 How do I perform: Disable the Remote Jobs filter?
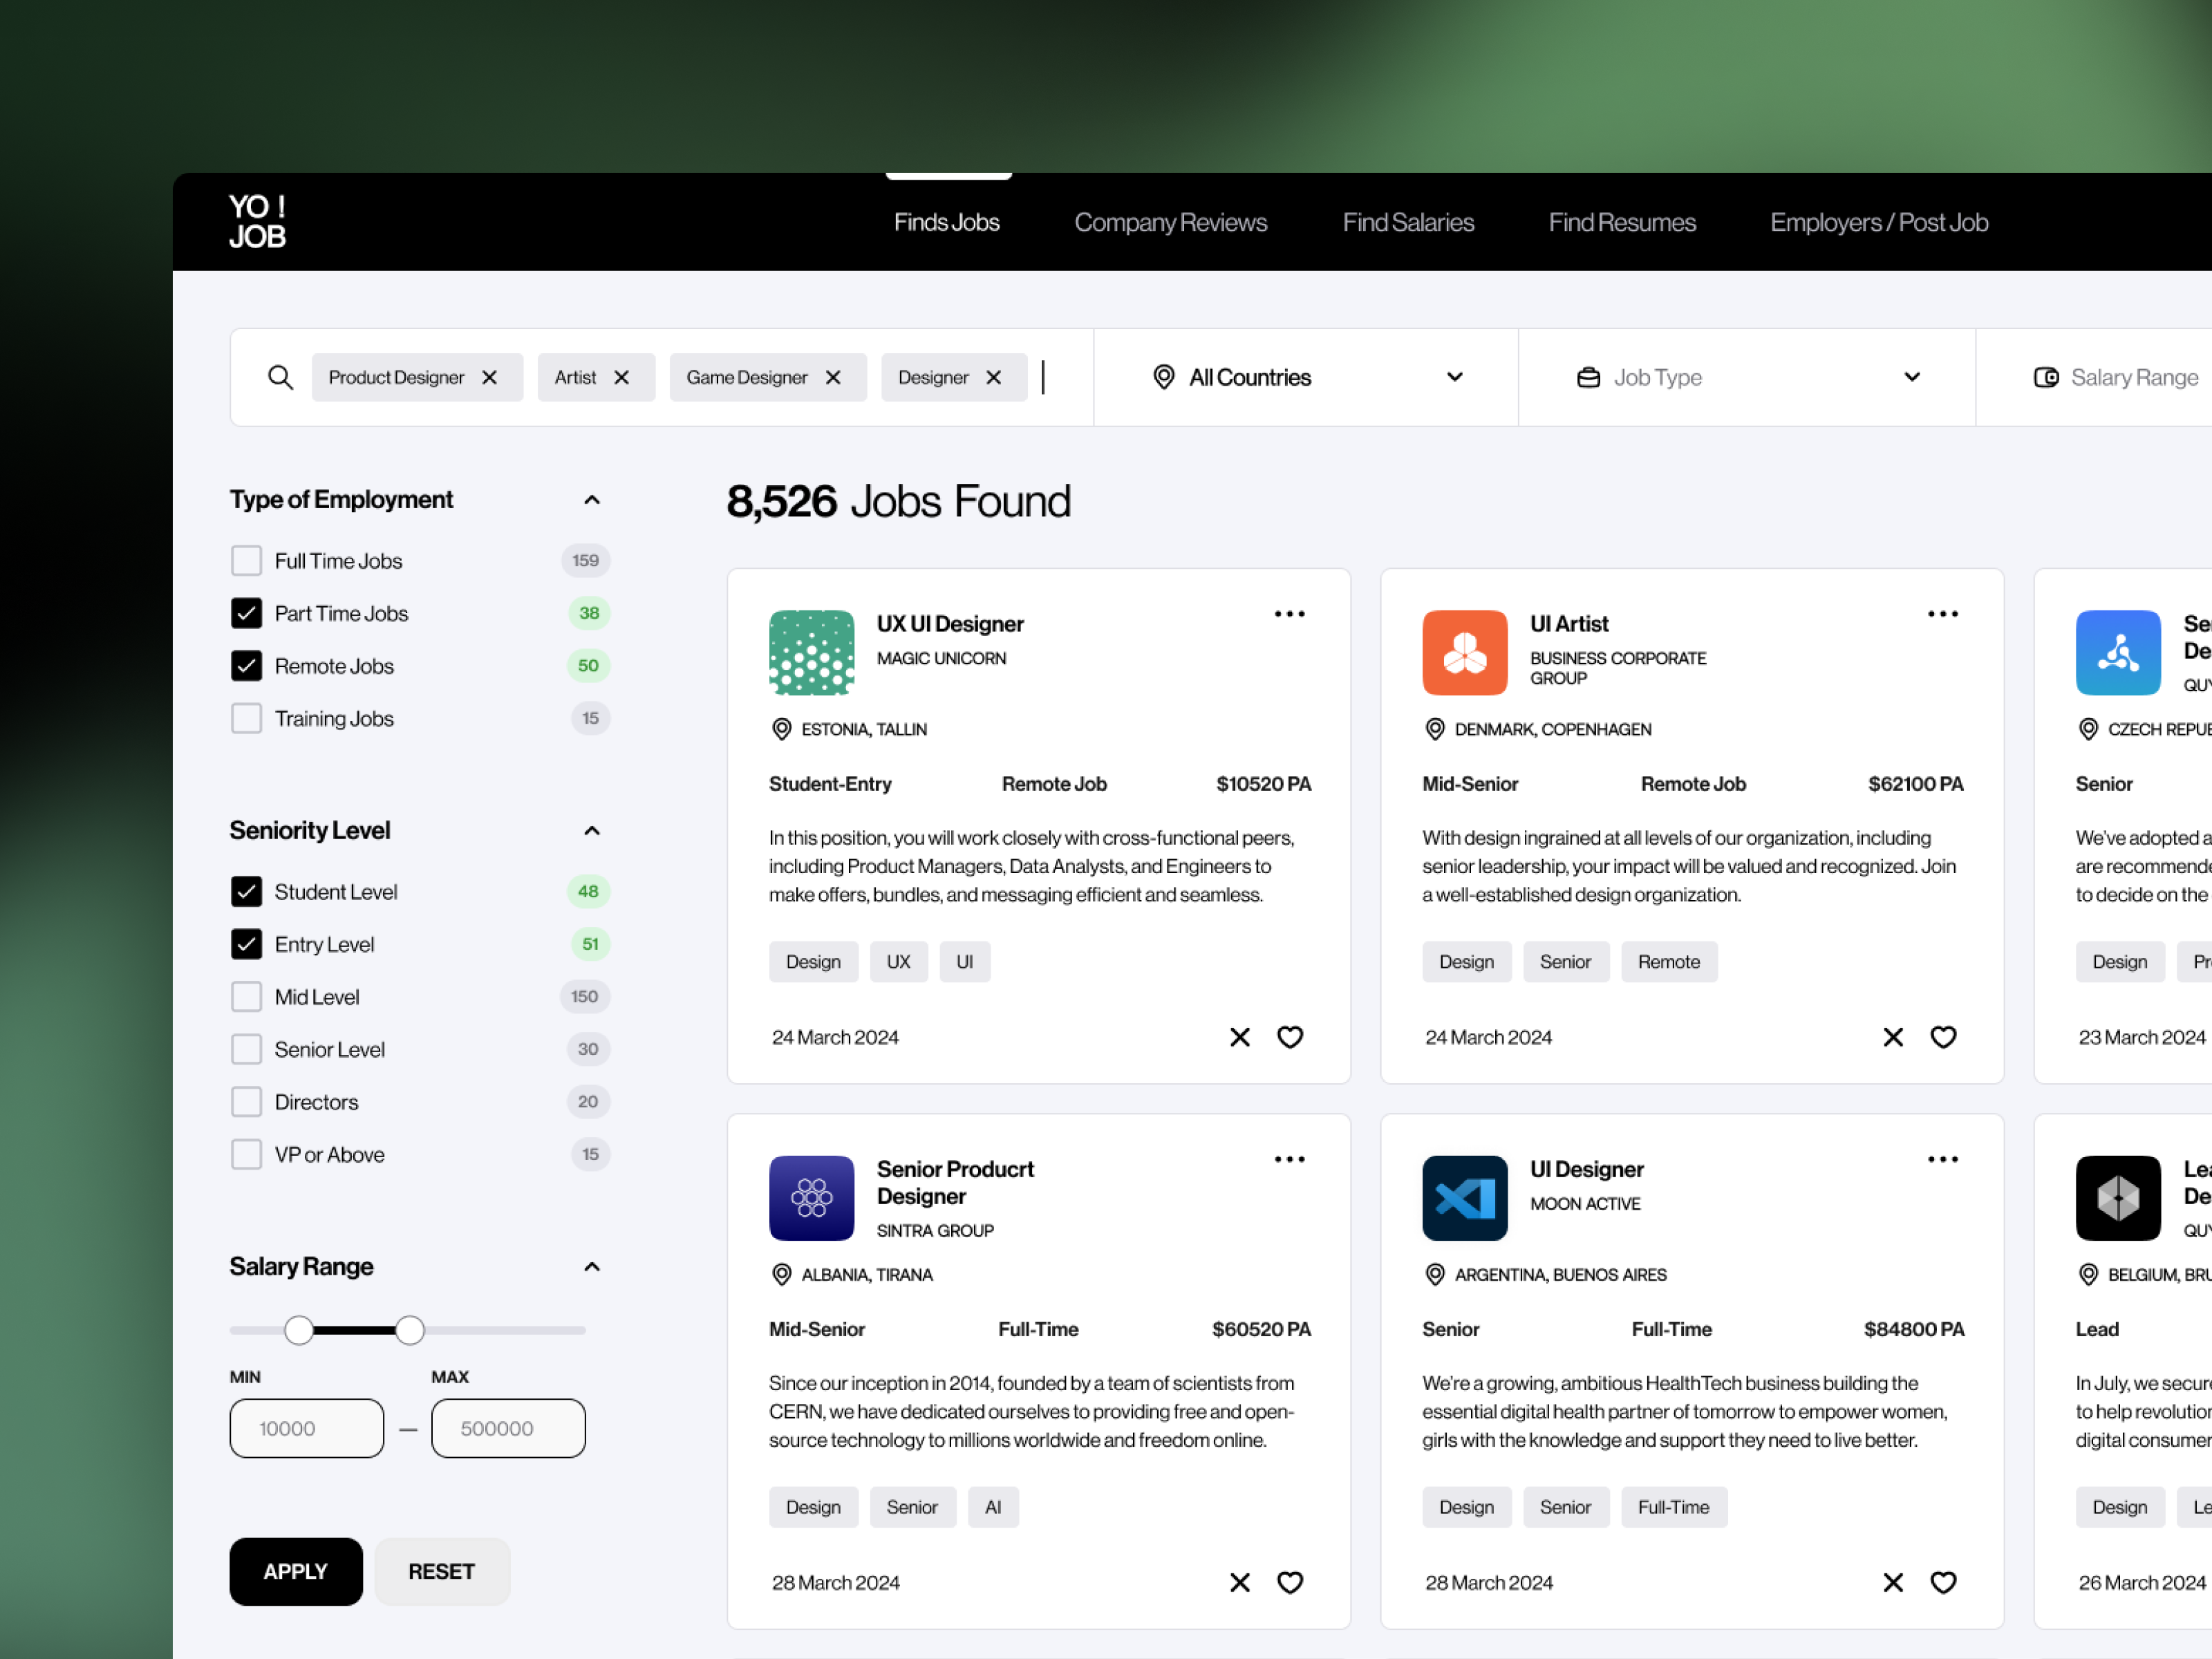tap(246, 665)
